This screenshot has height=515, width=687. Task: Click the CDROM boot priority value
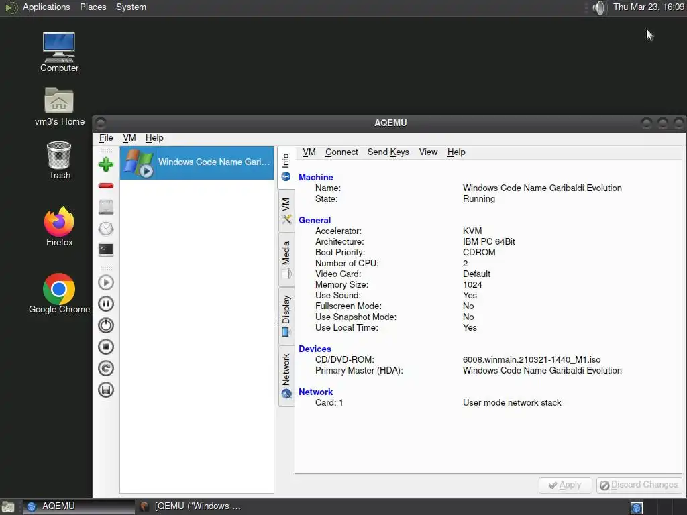(x=479, y=252)
